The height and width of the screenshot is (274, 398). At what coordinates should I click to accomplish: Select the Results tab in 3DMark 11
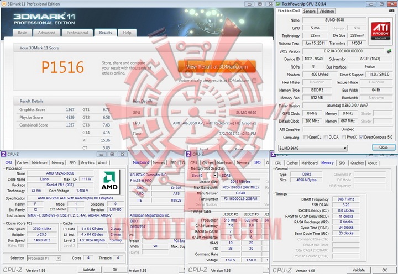[x=106, y=33]
